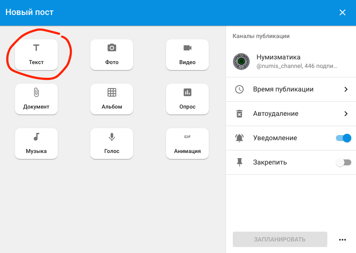Select the Voice (Голос) post type
The image size is (356, 253).
tap(112, 144)
